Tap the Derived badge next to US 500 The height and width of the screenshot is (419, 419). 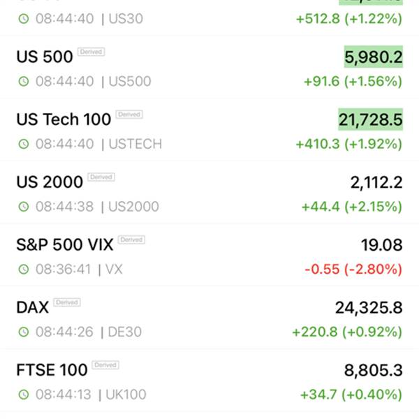click(91, 52)
